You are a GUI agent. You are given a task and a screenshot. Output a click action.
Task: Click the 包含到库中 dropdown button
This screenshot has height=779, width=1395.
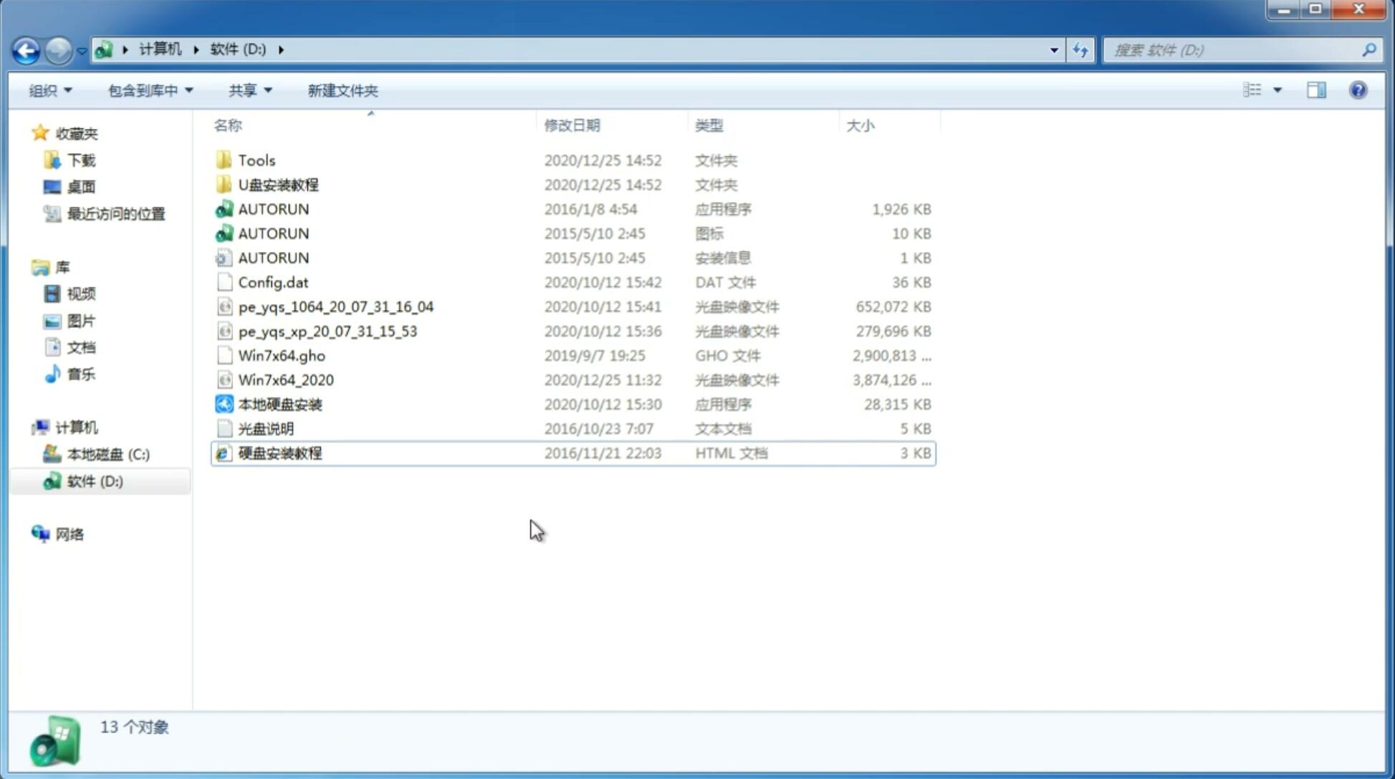[150, 89]
